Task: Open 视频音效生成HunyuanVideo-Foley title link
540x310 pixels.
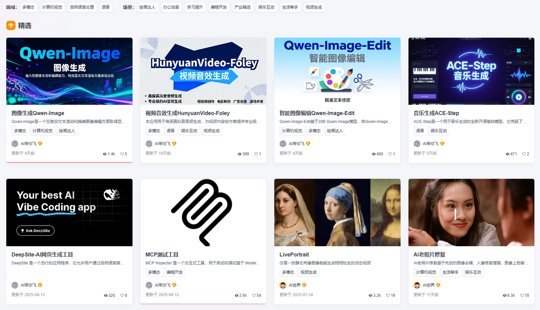Action: 188,113
